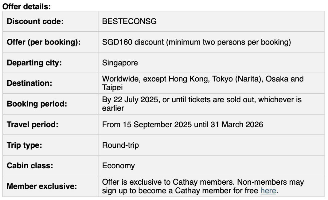Click the 'Trip type:' label
Viewport: 328px width, 200px height.
[x=24, y=145]
